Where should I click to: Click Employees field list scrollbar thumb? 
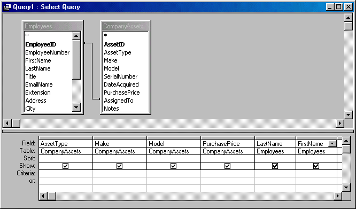[x=76, y=60]
